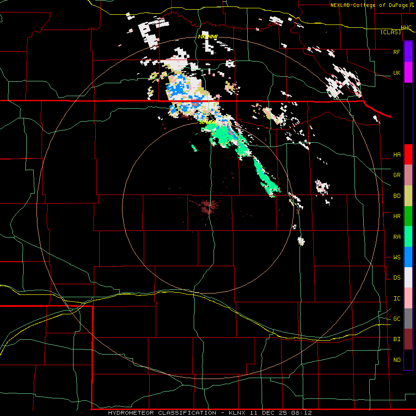The image size is (416, 416).
Task: Click the HA red legend swatch
Action: [408, 154]
